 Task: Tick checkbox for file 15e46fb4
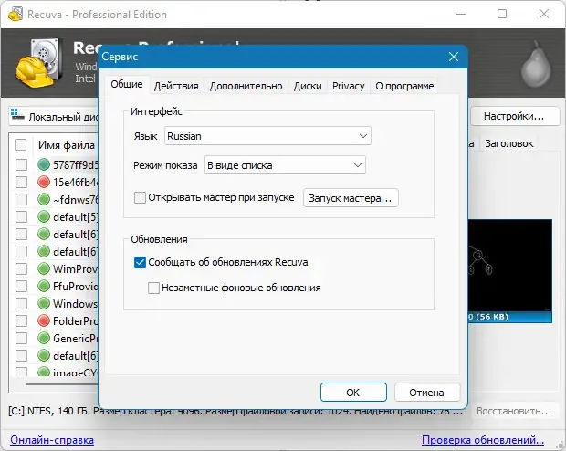coord(21,182)
